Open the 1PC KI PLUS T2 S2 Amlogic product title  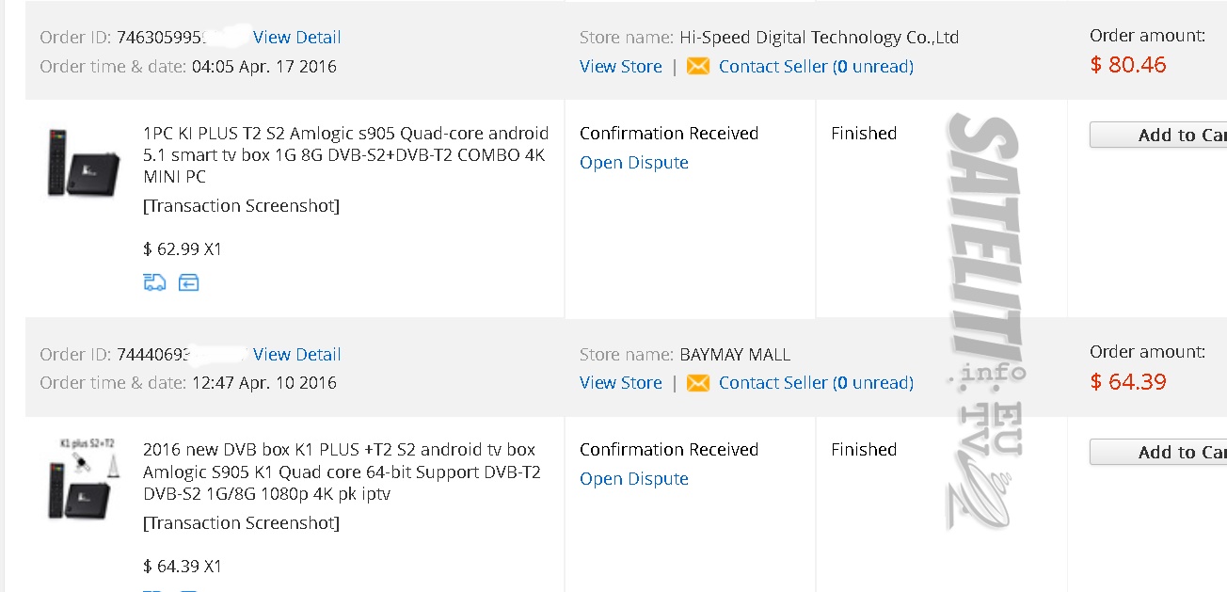pos(345,155)
